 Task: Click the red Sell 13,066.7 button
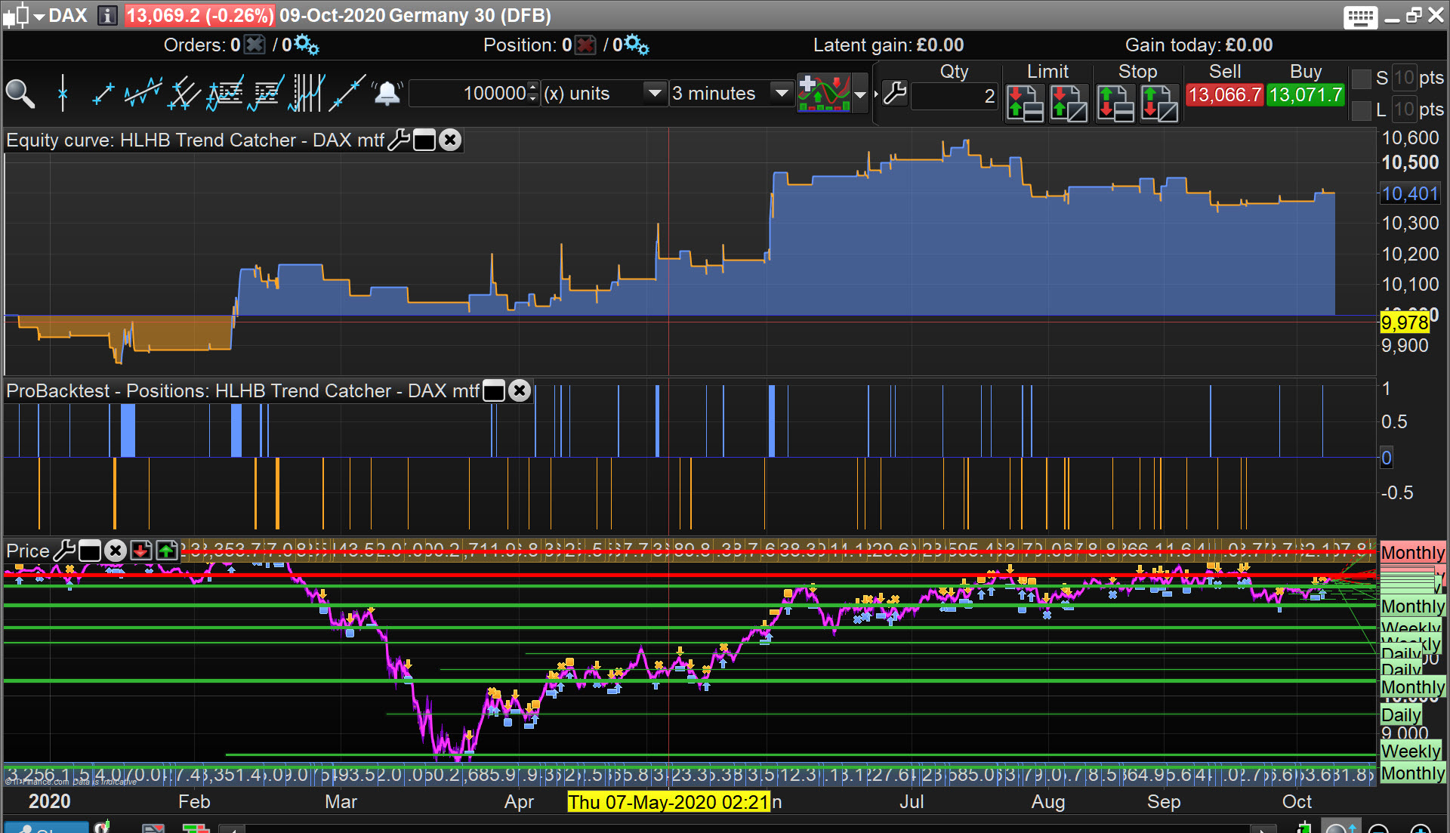[1224, 94]
